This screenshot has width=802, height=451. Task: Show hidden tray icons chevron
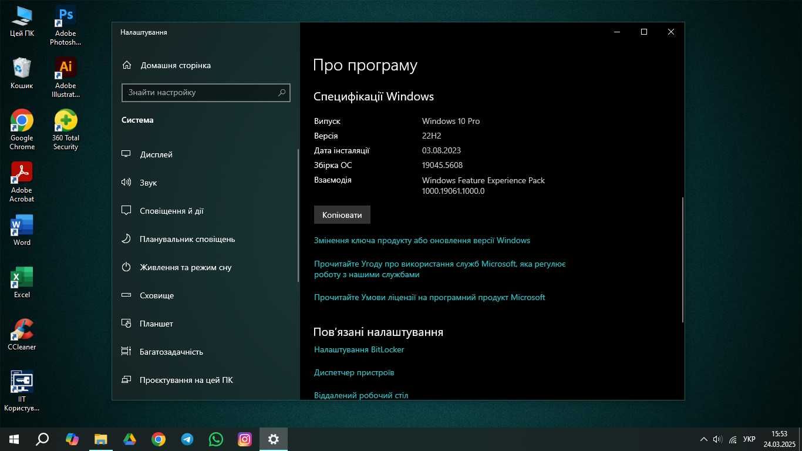pyautogui.click(x=703, y=439)
